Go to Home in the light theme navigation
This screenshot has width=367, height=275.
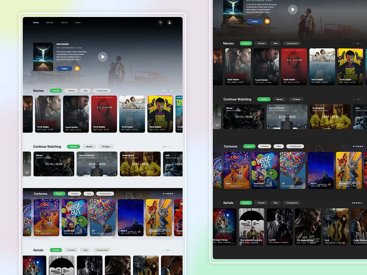point(36,22)
